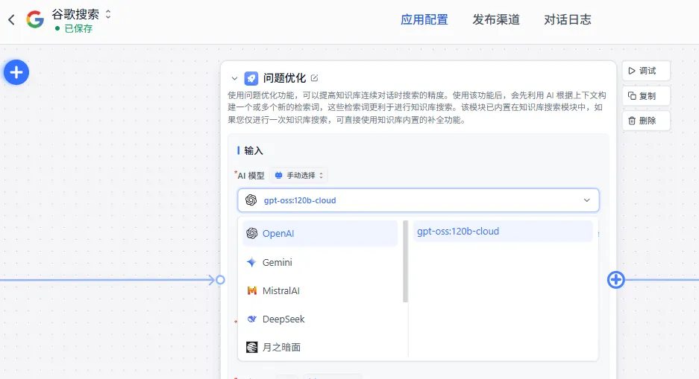Image resolution: width=699 pixels, height=379 pixels.
Task: Click the AI 模型 field label
Action: coord(251,176)
